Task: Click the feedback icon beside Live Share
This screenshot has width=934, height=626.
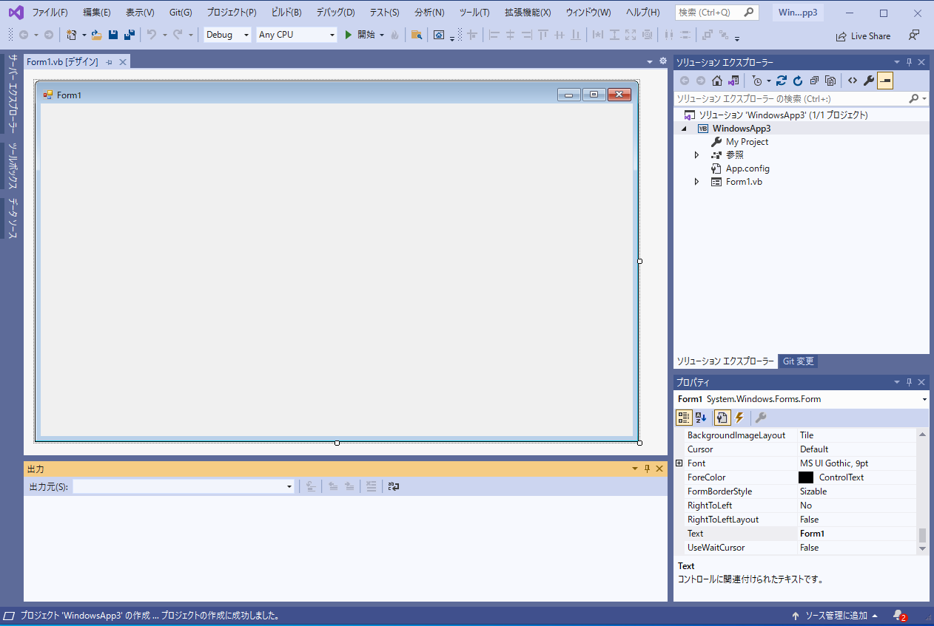Action: 915,35
